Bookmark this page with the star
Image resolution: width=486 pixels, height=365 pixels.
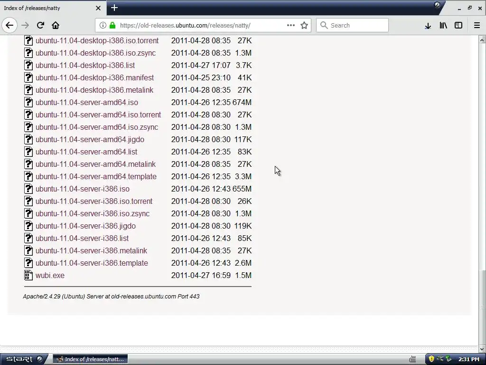point(304,25)
